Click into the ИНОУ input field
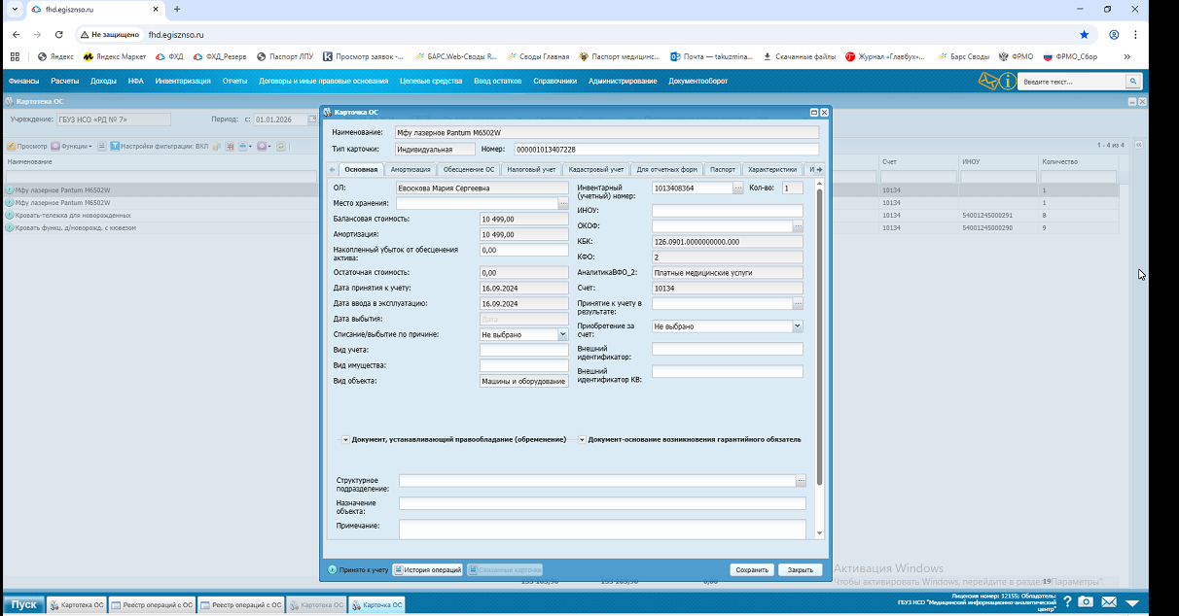 coord(727,211)
